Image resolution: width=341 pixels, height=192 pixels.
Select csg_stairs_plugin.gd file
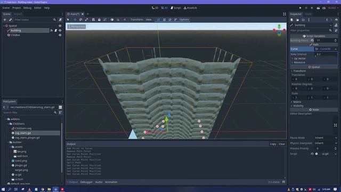point(27,138)
